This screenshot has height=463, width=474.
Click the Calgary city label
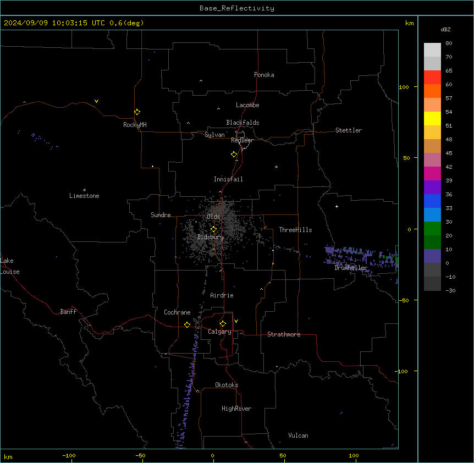point(219,332)
